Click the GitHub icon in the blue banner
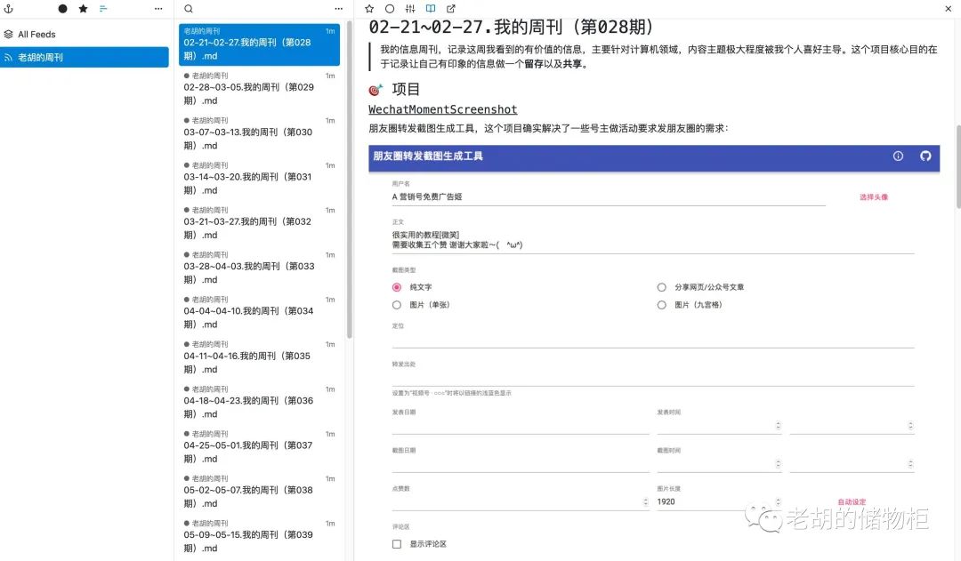 [x=925, y=156]
